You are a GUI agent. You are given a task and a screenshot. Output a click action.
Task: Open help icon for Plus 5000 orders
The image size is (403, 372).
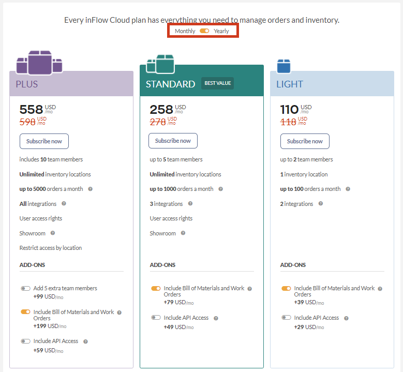pos(90,189)
